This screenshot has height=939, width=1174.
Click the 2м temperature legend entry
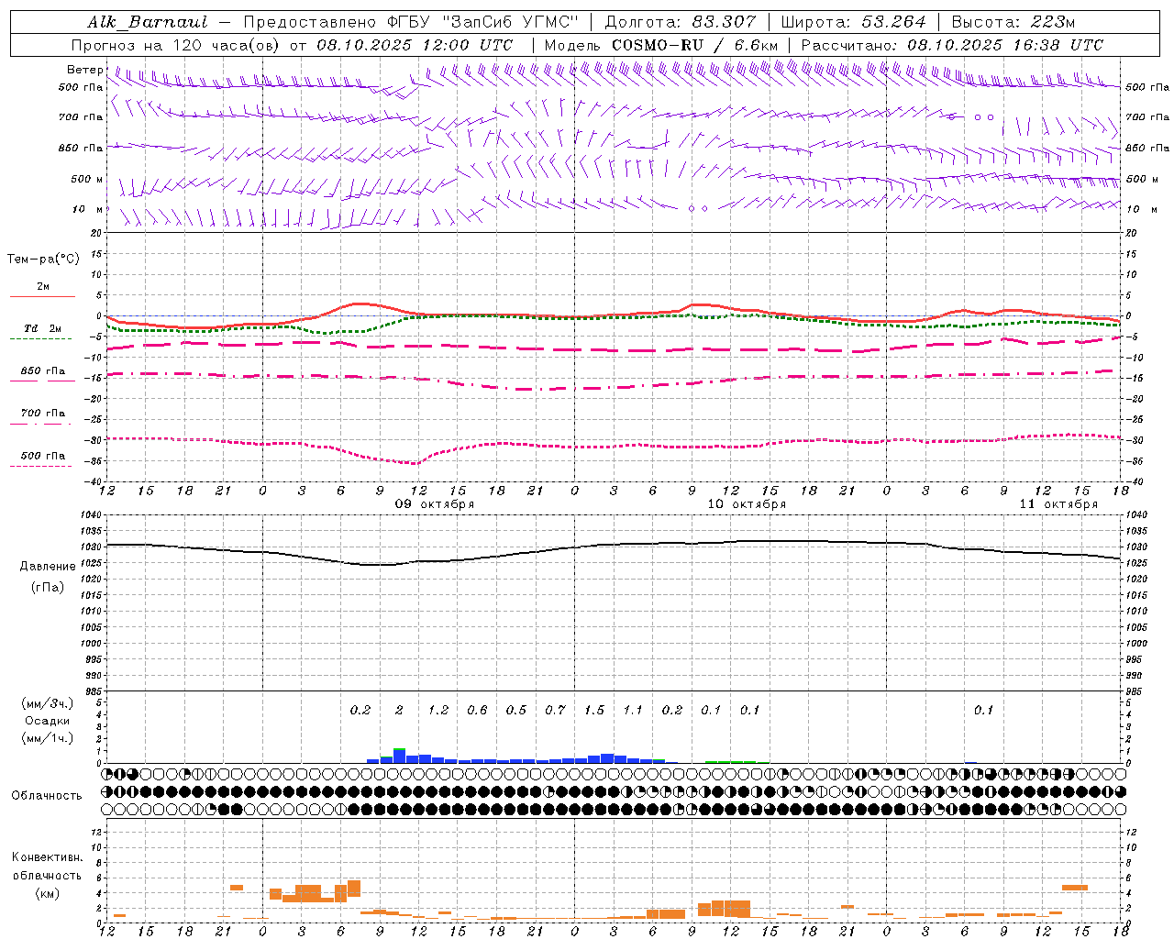[x=43, y=286]
